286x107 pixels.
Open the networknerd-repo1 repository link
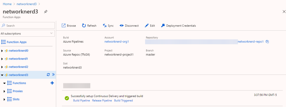pyautogui.click(x=251, y=42)
